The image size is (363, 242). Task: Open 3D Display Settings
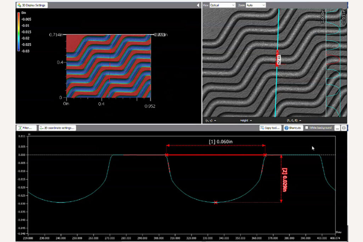[x=32, y=5]
